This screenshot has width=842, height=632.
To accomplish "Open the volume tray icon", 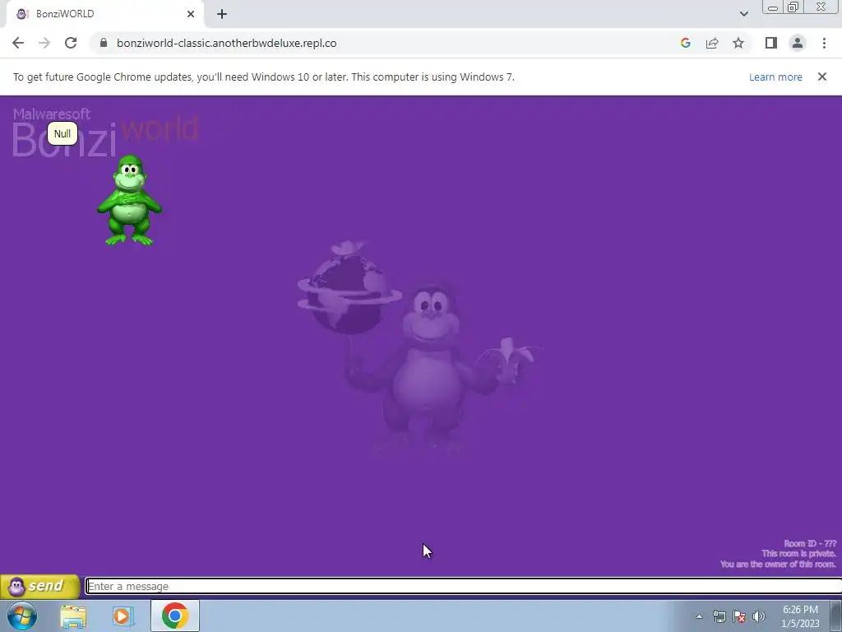I will pyautogui.click(x=759, y=616).
